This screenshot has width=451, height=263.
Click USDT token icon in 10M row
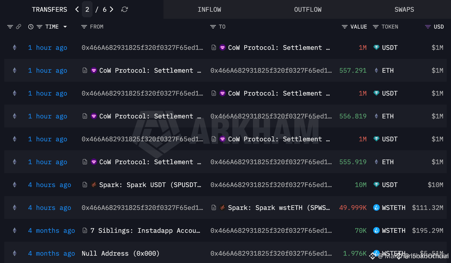pos(376,185)
